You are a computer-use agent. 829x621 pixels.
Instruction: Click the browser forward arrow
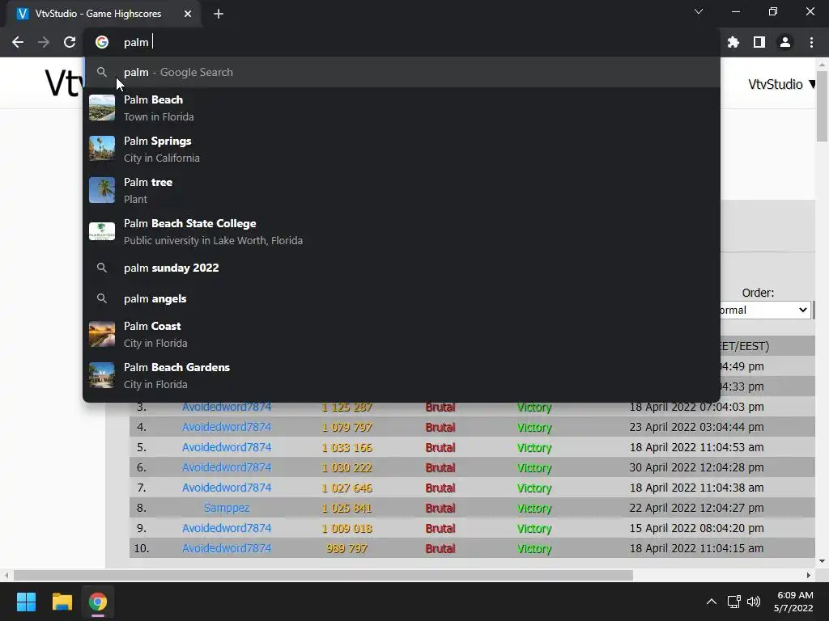tap(44, 42)
